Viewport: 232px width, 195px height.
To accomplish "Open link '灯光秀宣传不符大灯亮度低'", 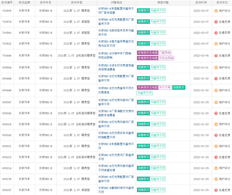I will (x=116, y=90).
